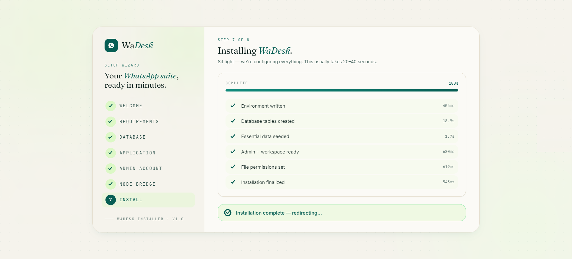This screenshot has width=572, height=259.
Task: Select the APPLICATION step label
Action: point(137,153)
